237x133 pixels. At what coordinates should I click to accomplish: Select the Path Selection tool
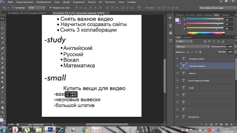pyautogui.click(x=3, y=97)
